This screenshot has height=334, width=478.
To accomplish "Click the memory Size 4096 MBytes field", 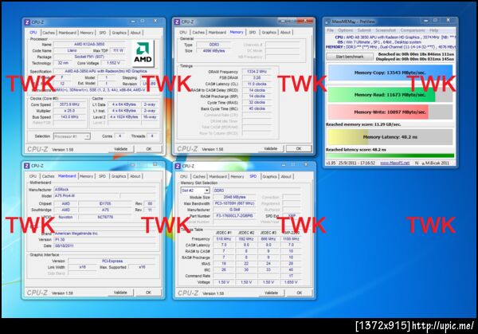I will point(214,51).
